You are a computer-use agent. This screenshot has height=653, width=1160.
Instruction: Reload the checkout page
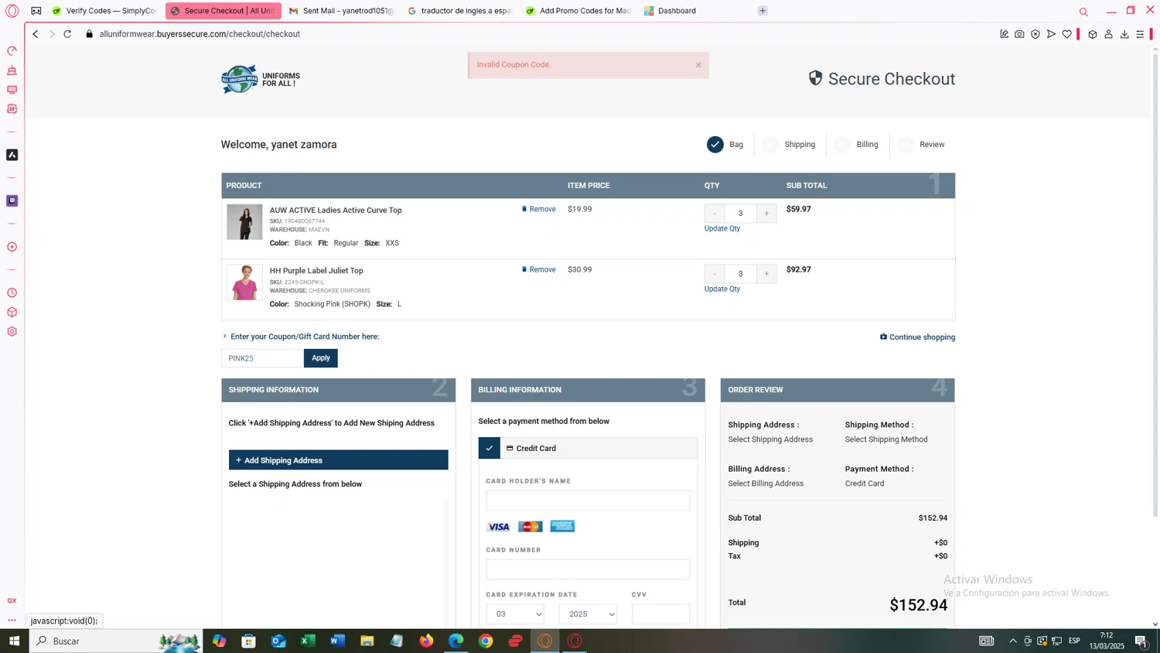[x=67, y=34]
